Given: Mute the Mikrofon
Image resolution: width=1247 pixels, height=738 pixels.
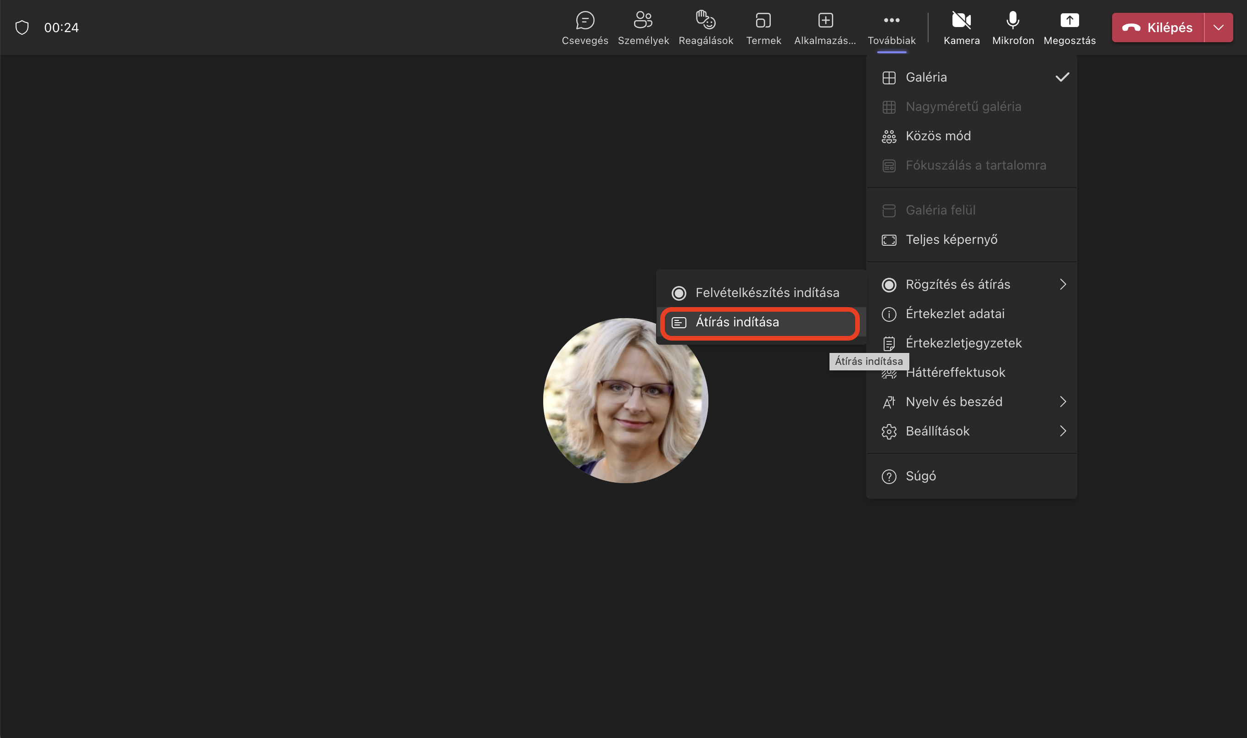Looking at the screenshot, I should 1013,28.
